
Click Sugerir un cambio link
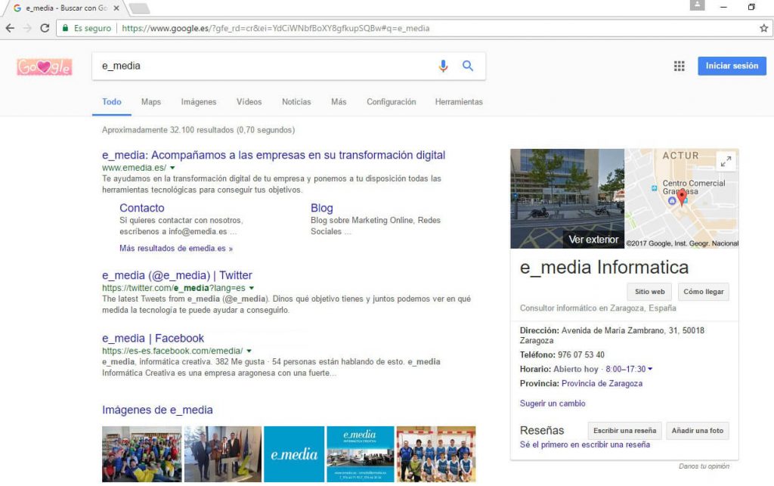click(553, 404)
